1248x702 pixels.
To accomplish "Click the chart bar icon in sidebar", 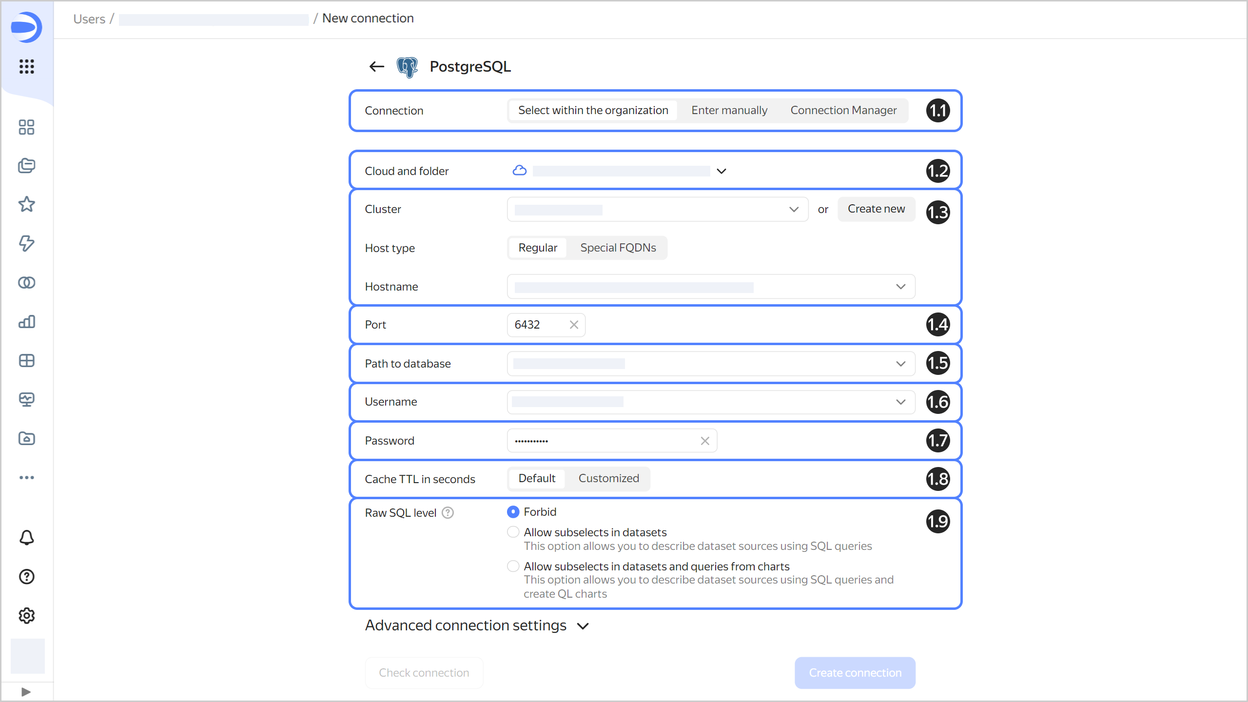I will coord(27,321).
